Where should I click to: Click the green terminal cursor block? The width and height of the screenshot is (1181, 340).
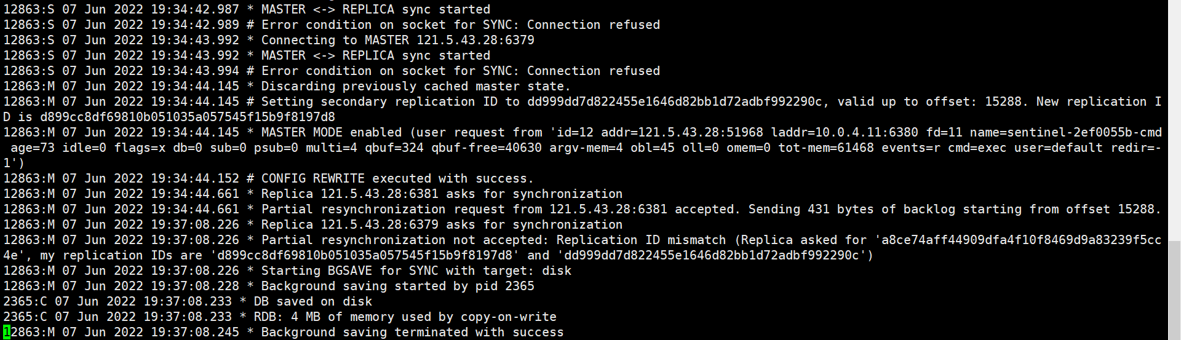point(7,333)
